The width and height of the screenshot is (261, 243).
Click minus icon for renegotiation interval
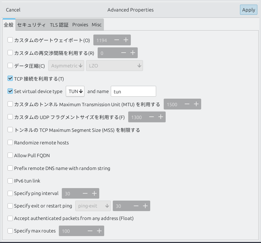[124, 53]
